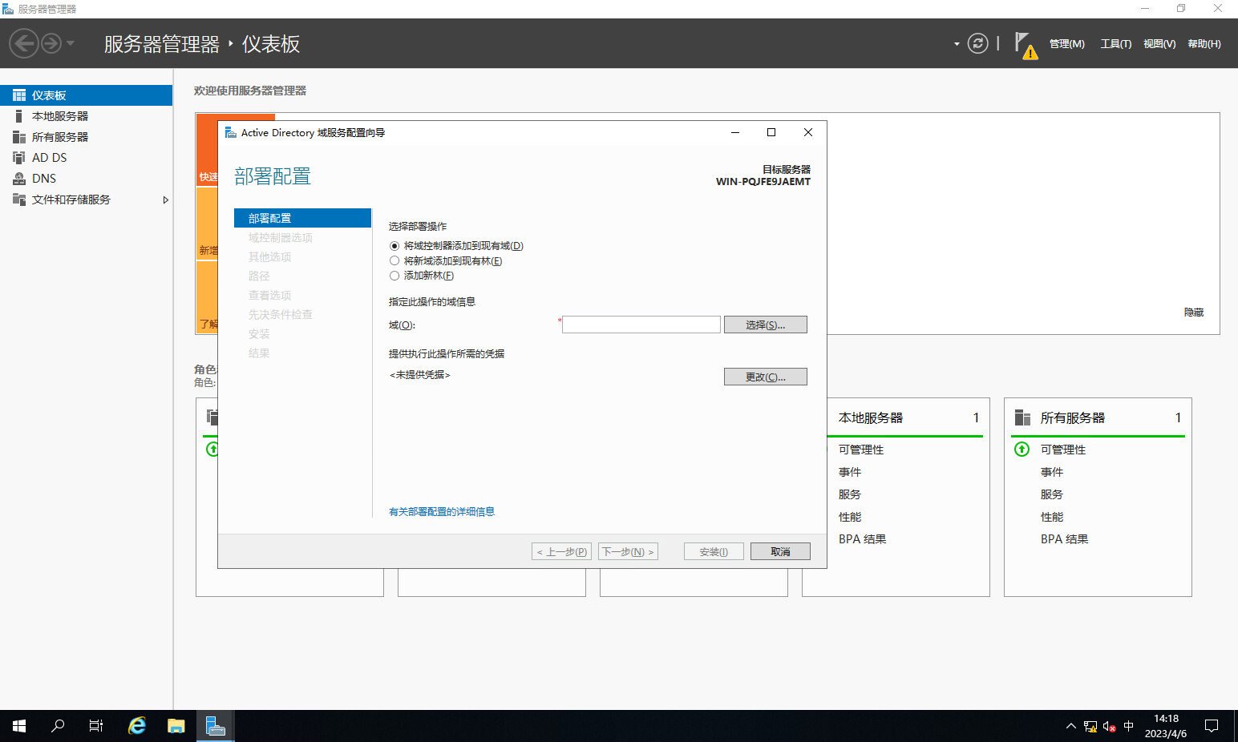
Task: Open the notifications flag with warning
Action: tap(1024, 44)
